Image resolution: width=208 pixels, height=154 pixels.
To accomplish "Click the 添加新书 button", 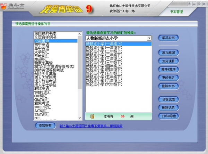I will [45, 125].
